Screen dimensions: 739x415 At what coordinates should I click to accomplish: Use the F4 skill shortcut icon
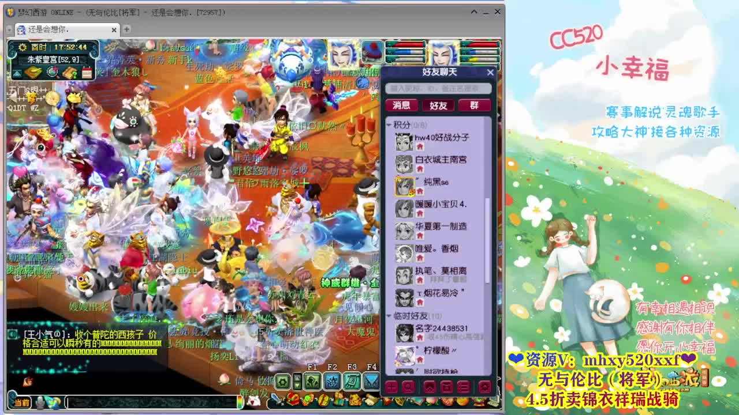tap(371, 381)
